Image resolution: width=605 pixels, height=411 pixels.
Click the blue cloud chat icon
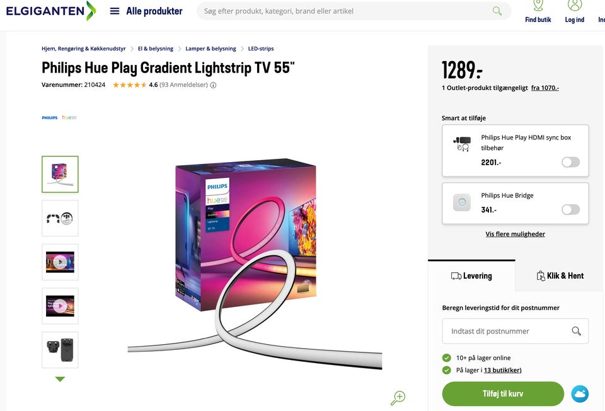coord(580,394)
